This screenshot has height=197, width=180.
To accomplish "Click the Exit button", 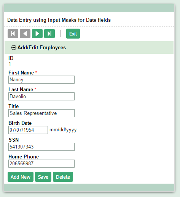I will (x=73, y=34).
